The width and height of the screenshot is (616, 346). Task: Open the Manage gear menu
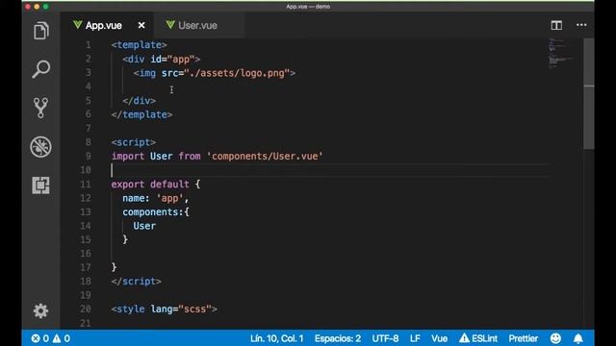tap(40, 310)
